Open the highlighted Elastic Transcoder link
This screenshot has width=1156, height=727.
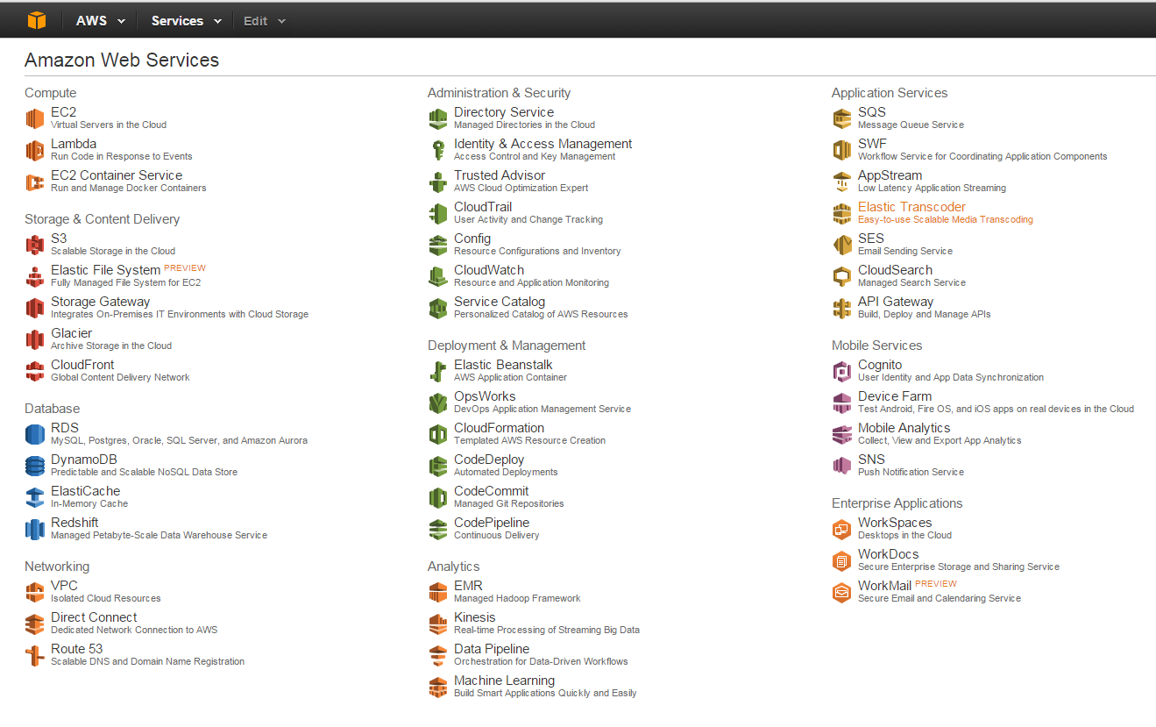tap(911, 207)
